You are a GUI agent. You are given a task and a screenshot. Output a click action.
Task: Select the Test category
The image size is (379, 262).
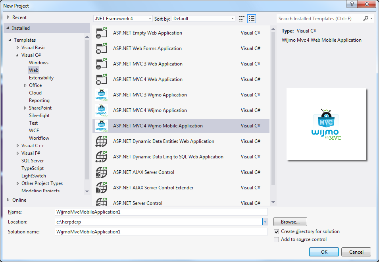click(x=33, y=123)
